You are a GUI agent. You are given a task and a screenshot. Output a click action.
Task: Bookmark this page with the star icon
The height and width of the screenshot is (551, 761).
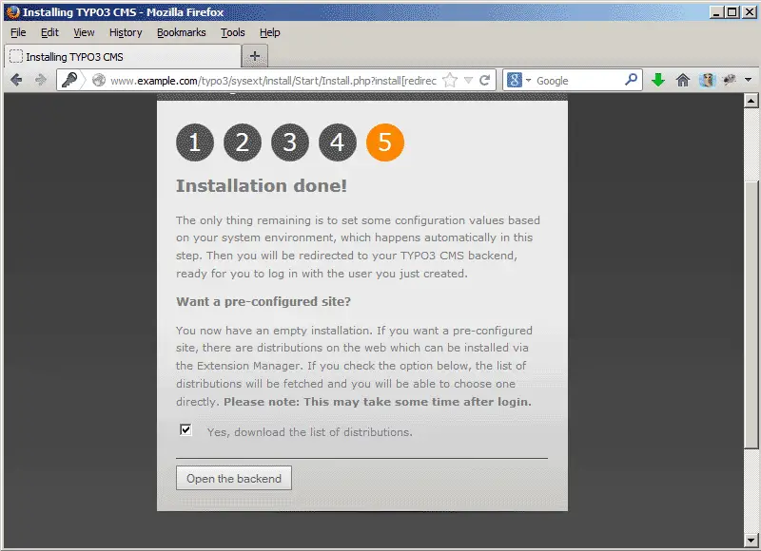click(x=450, y=80)
